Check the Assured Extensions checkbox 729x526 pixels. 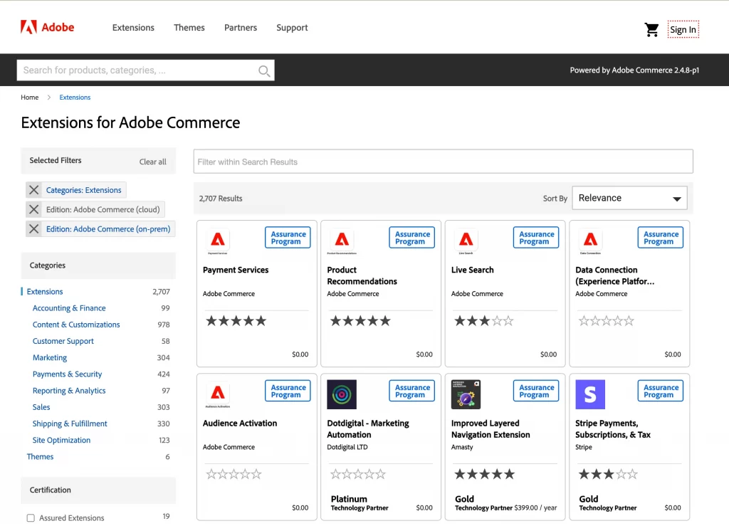(x=31, y=518)
